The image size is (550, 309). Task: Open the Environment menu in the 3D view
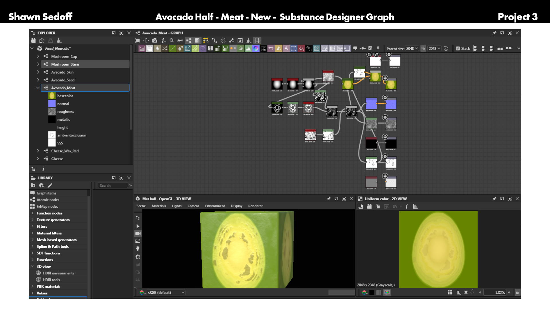pyautogui.click(x=215, y=206)
